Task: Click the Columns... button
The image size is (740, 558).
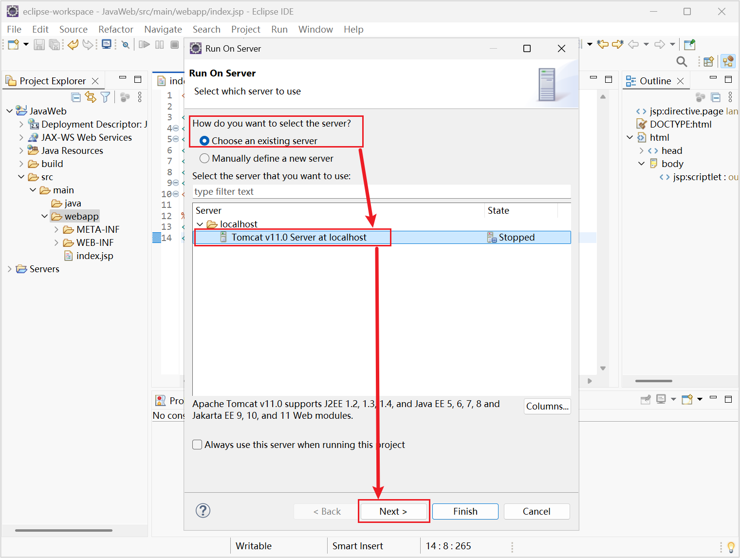Action: (x=547, y=406)
